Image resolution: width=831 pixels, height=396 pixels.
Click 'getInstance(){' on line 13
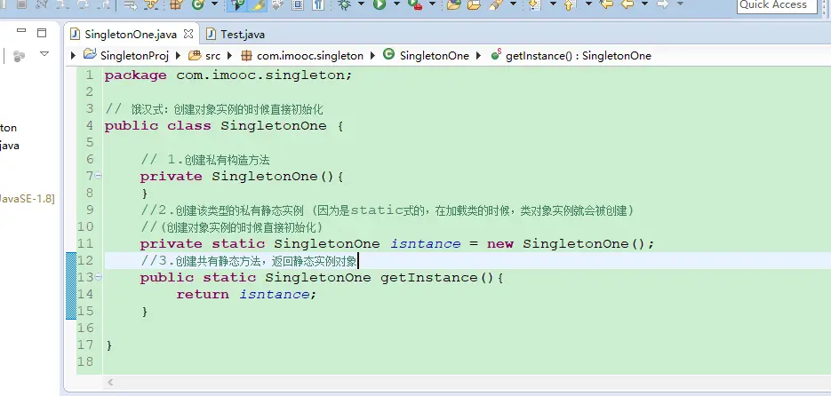442,277
